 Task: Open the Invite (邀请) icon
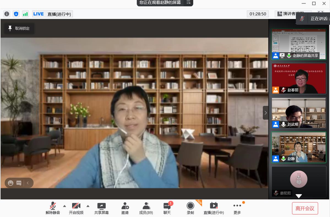pyautogui.click(x=125, y=208)
